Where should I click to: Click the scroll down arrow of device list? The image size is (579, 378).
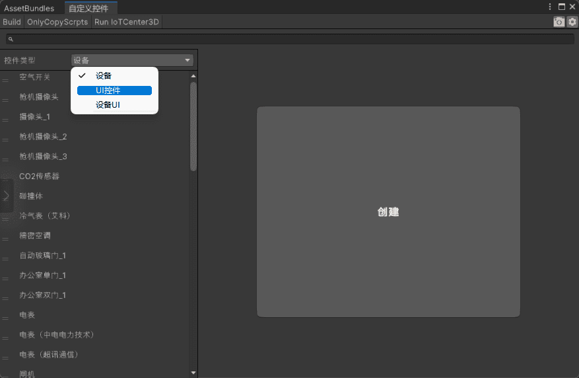tap(193, 373)
